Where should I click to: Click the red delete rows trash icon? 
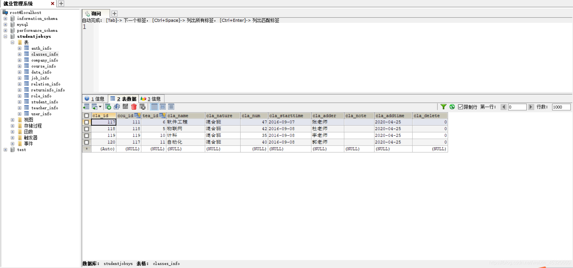pos(134,107)
